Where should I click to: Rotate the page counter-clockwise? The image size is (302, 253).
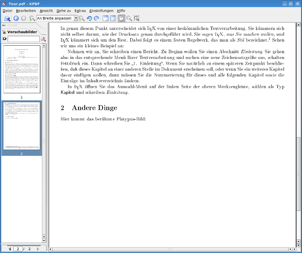tap(89, 18)
